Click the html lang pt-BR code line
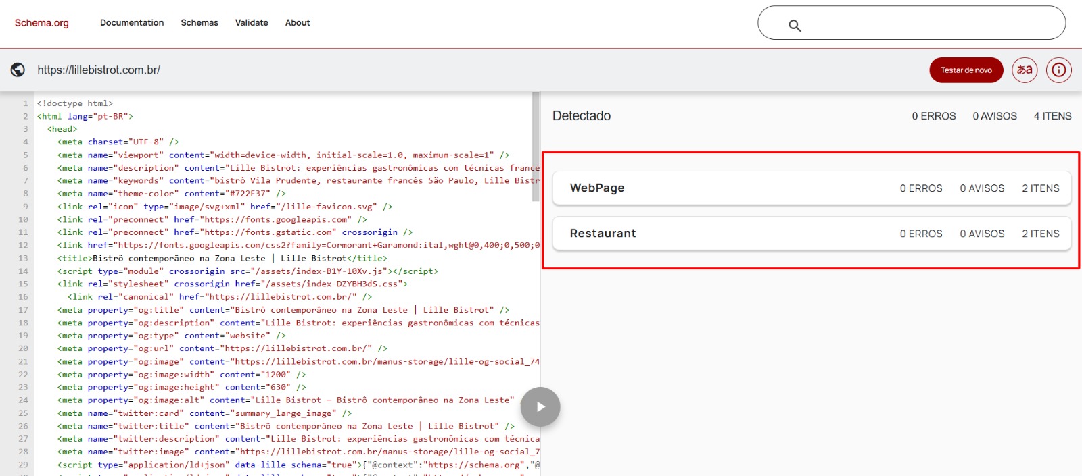Viewport: 1082px width, 476px height. tap(85, 116)
